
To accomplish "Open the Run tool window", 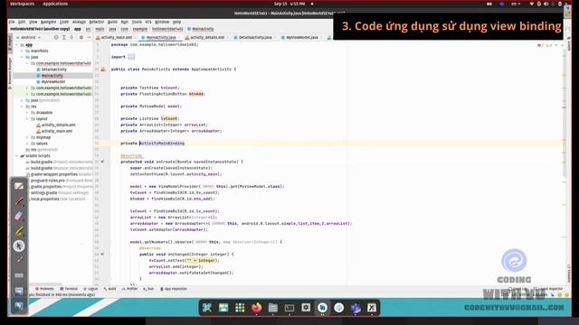I will tap(148, 289).
